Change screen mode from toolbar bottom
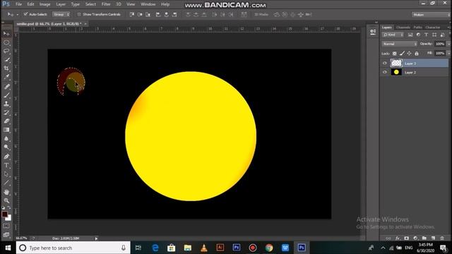The height and width of the screenshot is (254, 452). [6, 234]
